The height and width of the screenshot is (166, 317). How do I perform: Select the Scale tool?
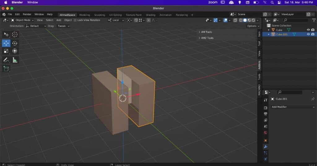[6, 51]
